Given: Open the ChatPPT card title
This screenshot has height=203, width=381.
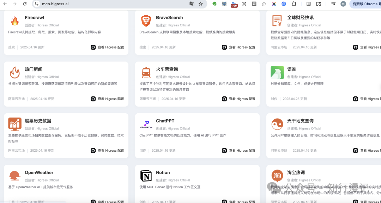Looking at the screenshot, I should click(165, 121).
